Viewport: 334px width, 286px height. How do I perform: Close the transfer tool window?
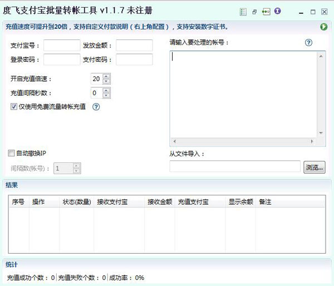[x=324, y=12]
